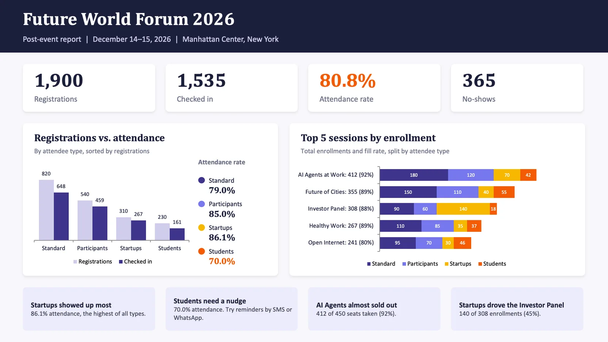Click the Participants legend dot under Attendance rate
Viewport: 608px width, 342px height.
pyautogui.click(x=201, y=204)
